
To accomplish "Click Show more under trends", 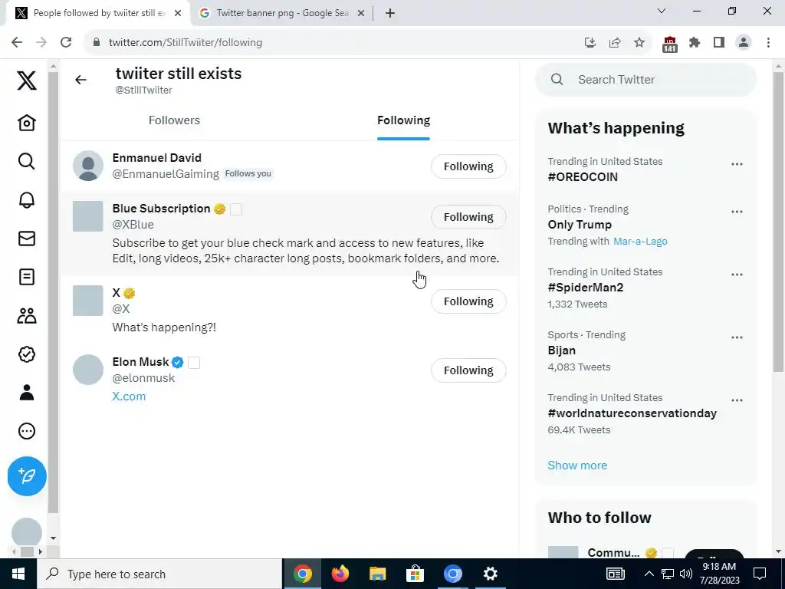I will coord(577,466).
